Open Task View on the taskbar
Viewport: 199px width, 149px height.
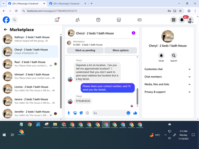pyautogui.click(x=12, y=135)
